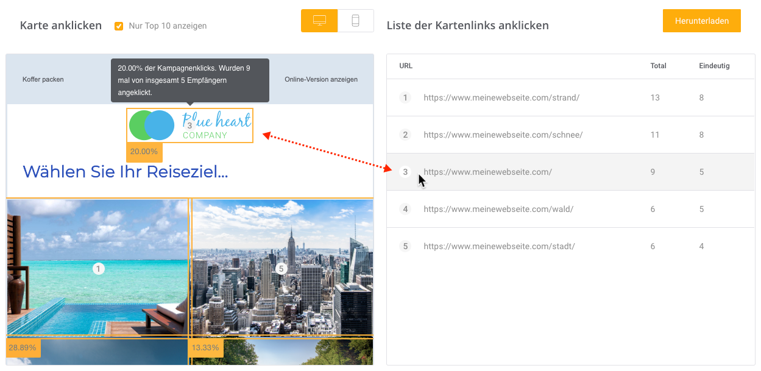Click the Total column header
761x371 pixels.
658,66
